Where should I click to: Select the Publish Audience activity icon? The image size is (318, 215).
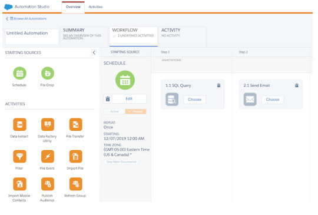click(48, 184)
